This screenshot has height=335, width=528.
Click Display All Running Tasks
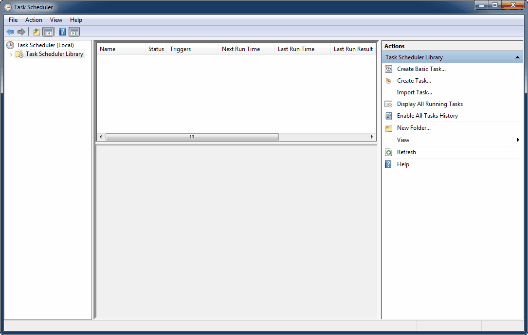[x=430, y=104]
